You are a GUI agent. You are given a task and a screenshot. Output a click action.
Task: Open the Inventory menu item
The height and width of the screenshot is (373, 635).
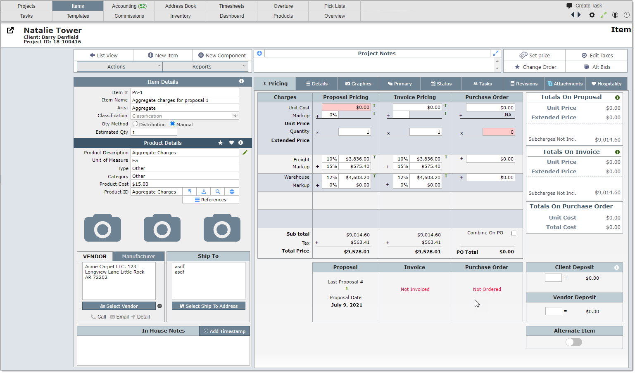point(181,16)
